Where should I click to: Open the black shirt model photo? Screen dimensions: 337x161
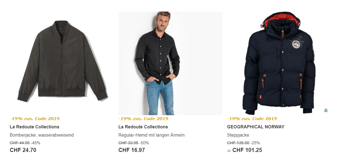(x=170, y=63)
